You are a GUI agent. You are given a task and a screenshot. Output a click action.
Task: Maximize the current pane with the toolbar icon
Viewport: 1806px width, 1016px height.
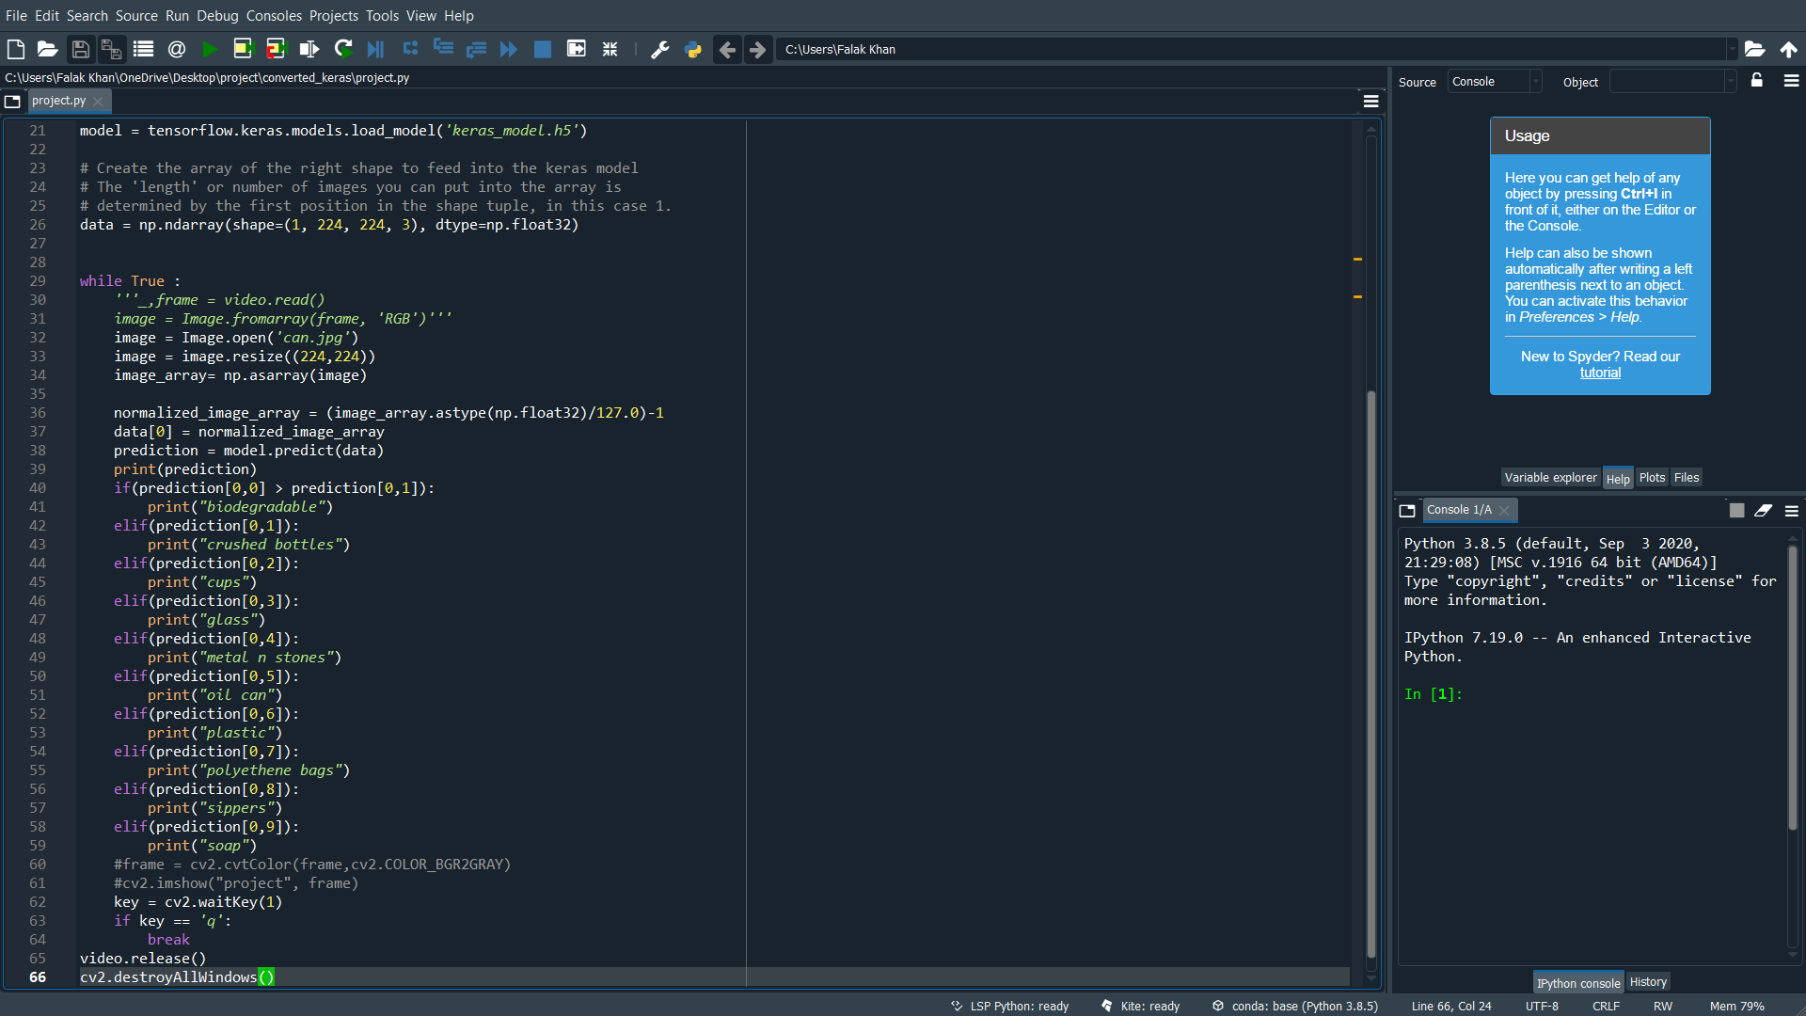point(577,49)
